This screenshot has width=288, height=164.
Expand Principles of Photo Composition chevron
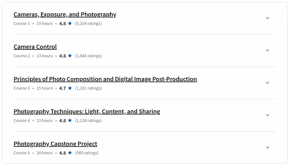tap(268, 82)
